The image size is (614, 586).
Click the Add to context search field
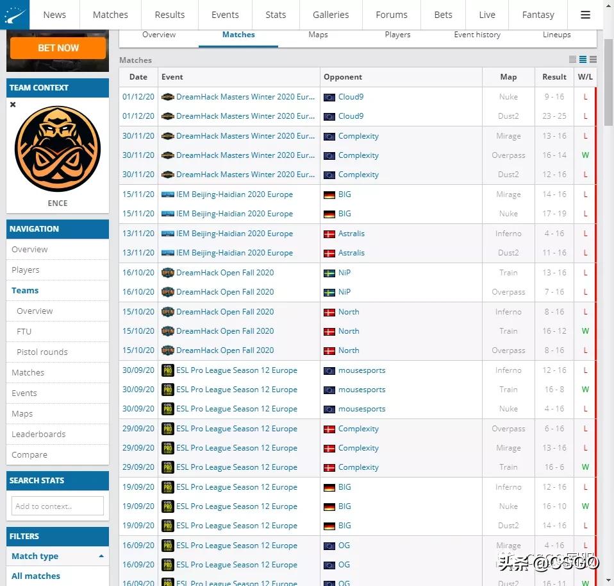(57, 506)
